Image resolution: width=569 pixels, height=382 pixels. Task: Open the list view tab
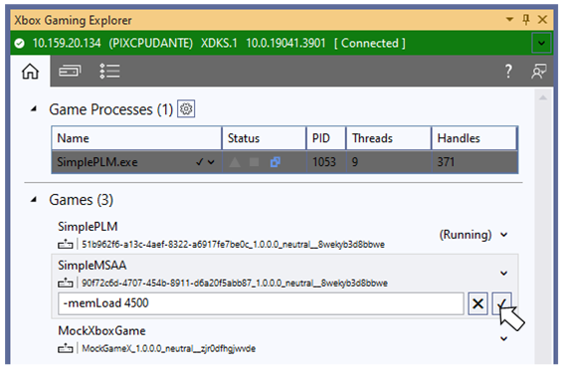tap(109, 71)
